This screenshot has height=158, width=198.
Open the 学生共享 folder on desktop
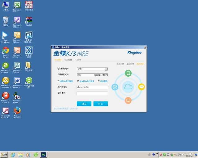pos(29,66)
